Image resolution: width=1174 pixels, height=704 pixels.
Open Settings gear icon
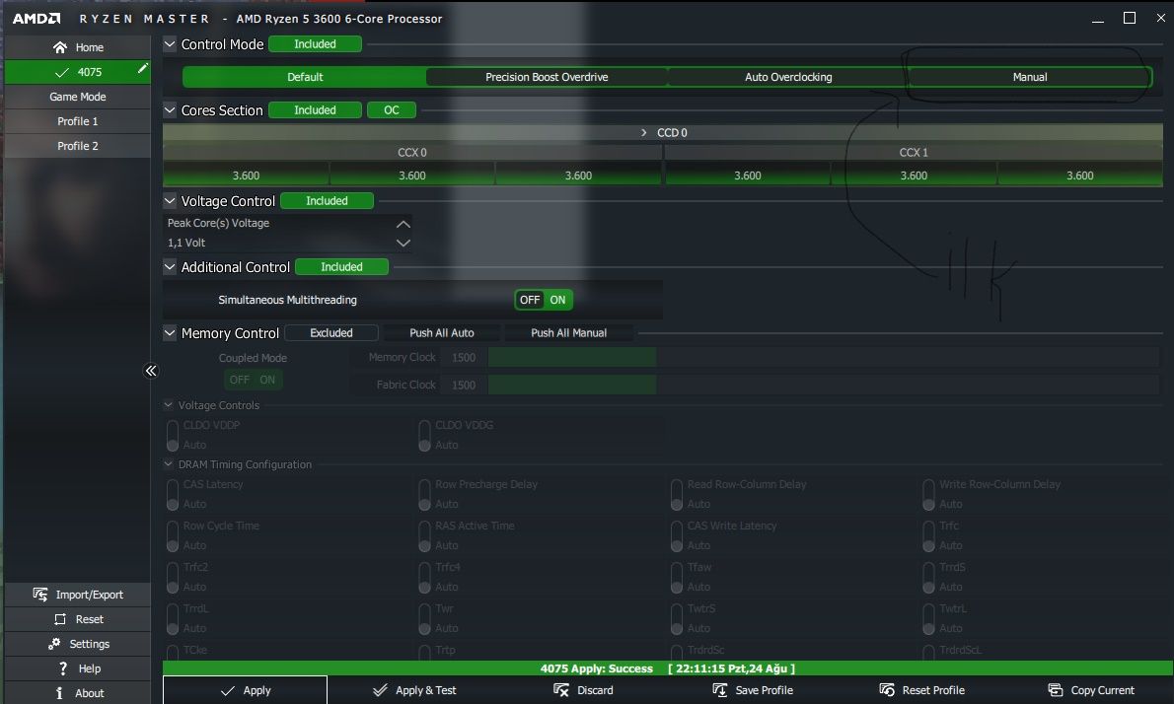point(54,644)
